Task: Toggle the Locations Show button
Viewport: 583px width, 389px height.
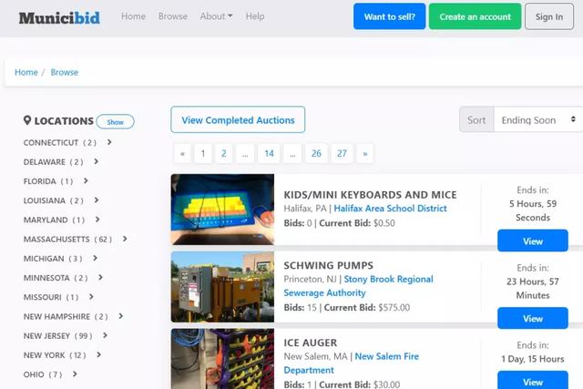Action: (x=115, y=122)
